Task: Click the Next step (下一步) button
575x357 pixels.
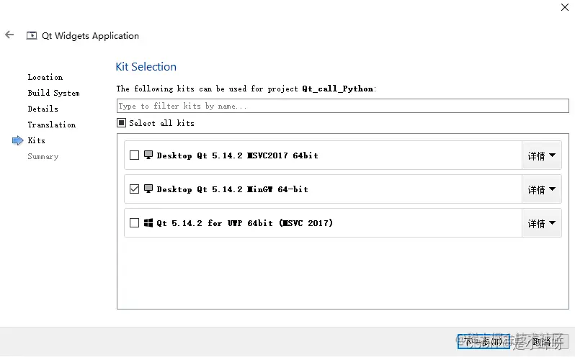Action: pos(483,342)
